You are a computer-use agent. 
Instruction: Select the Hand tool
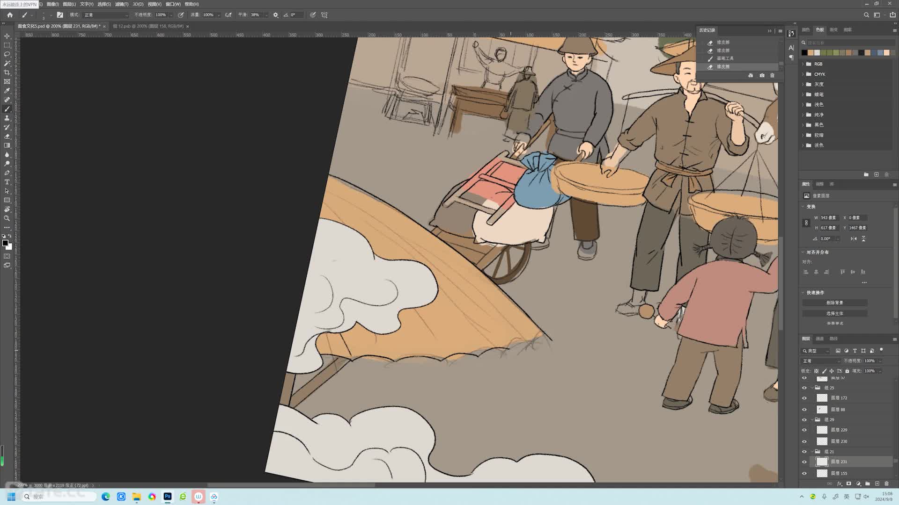coord(7,209)
